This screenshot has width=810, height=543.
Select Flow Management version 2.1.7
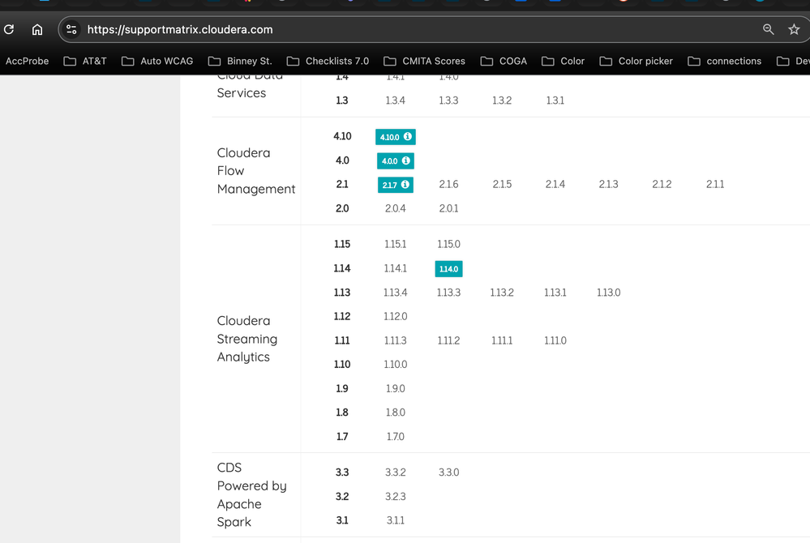[395, 185]
